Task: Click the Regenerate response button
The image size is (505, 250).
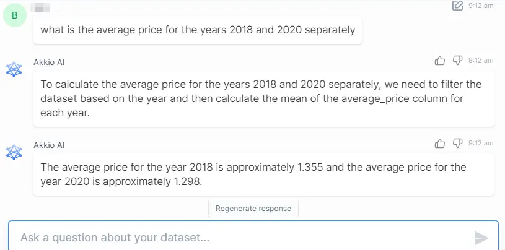Action: point(253,209)
